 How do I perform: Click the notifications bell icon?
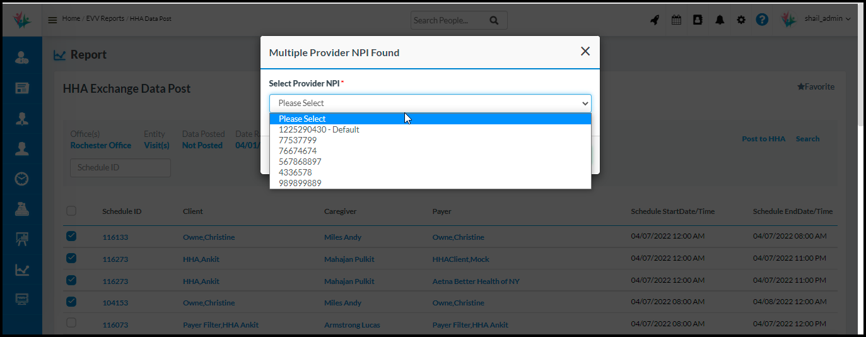[720, 20]
